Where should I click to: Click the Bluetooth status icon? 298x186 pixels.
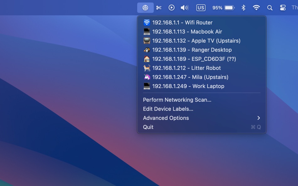point(244,8)
